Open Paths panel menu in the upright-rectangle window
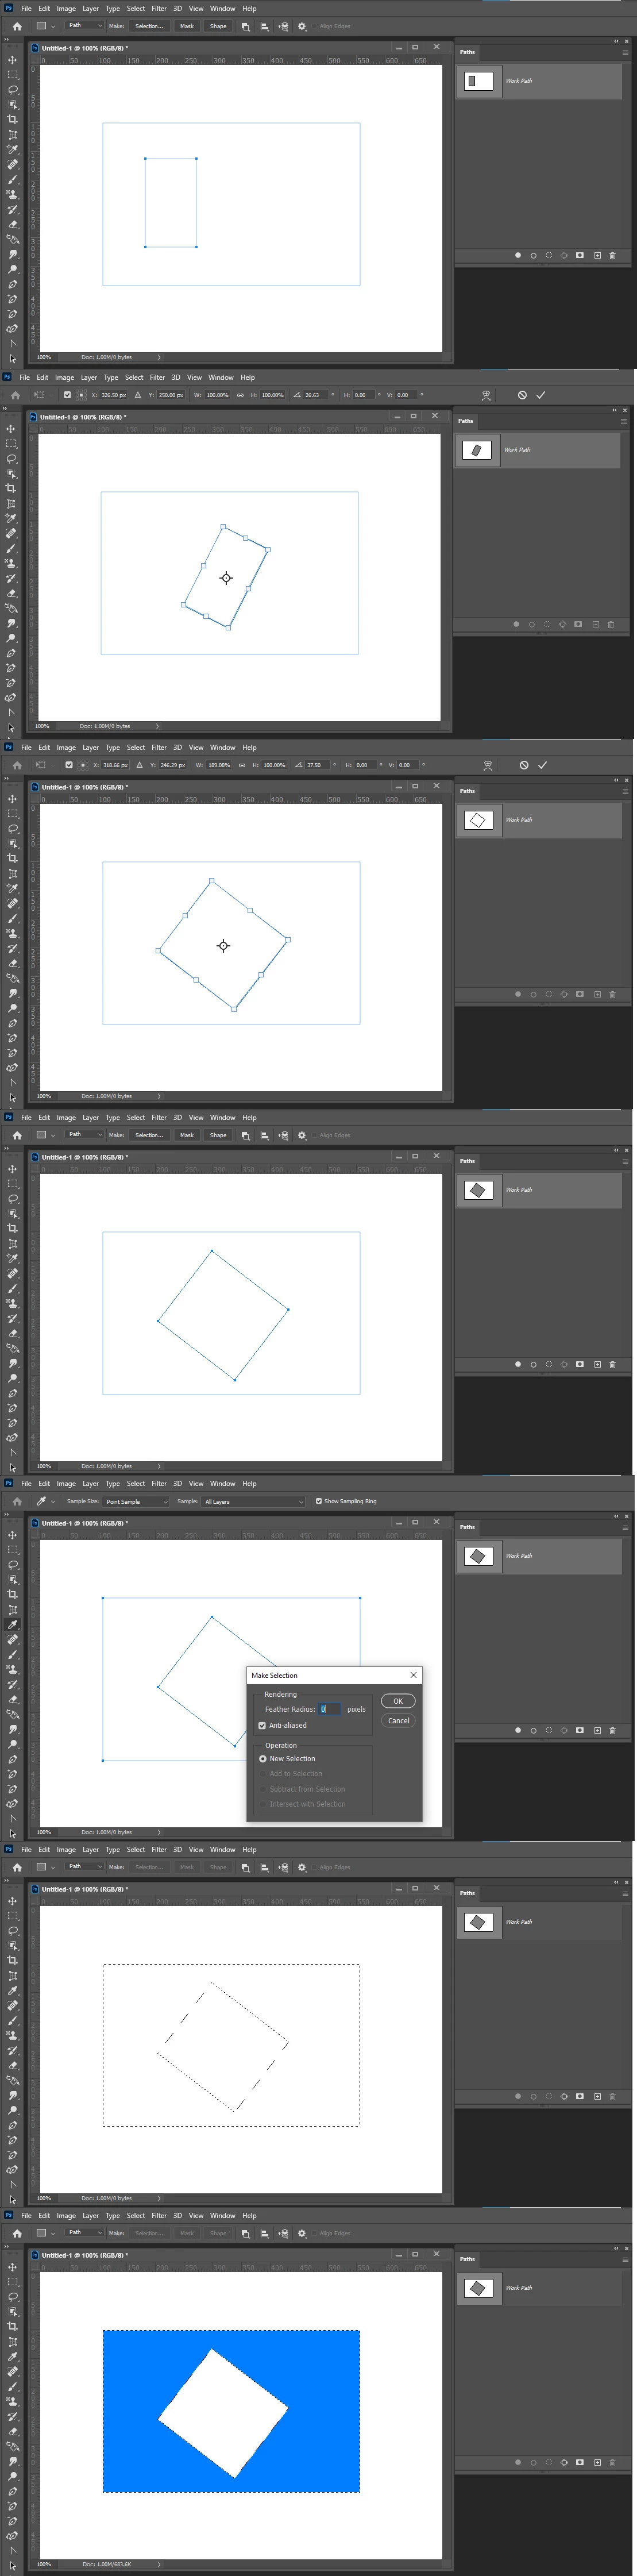Image resolution: width=637 pixels, height=2576 pixels. pyautogui.click(x=626, y=52)
